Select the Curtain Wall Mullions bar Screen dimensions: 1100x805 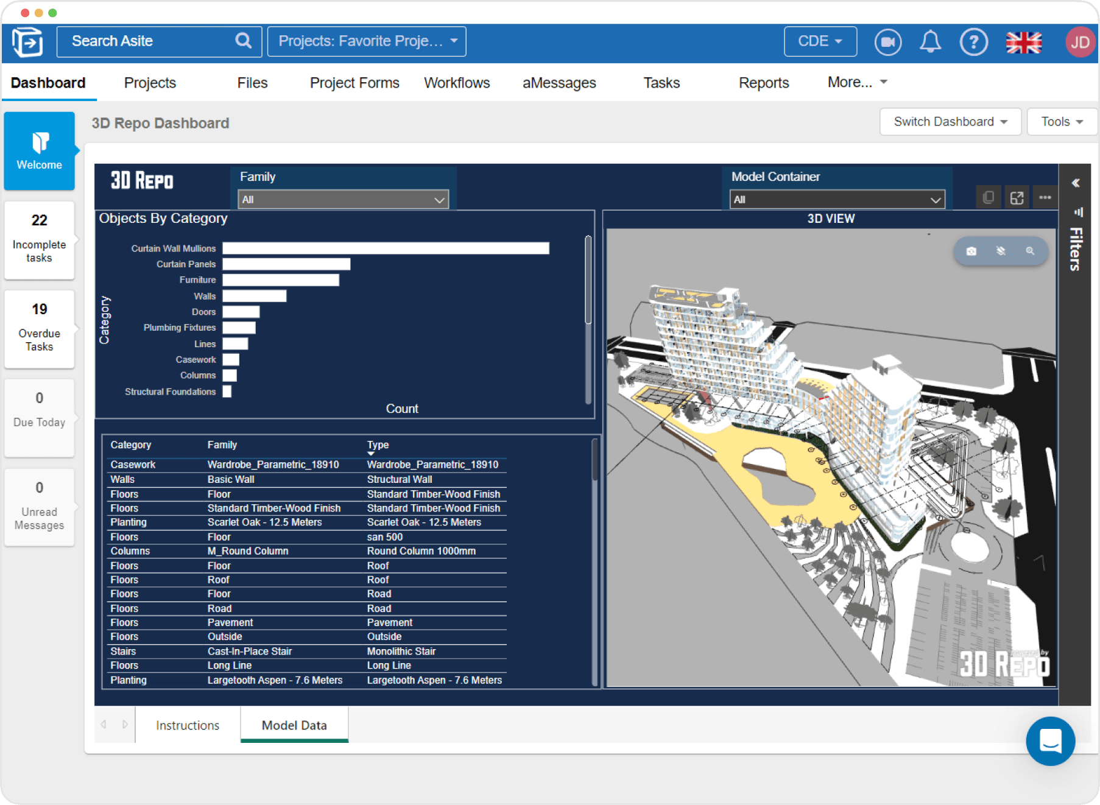[x=386, y=248]
